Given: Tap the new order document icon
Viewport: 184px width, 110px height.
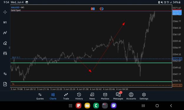Looking at the screenshot, I should pyautogui.click(x=5, y=84).
